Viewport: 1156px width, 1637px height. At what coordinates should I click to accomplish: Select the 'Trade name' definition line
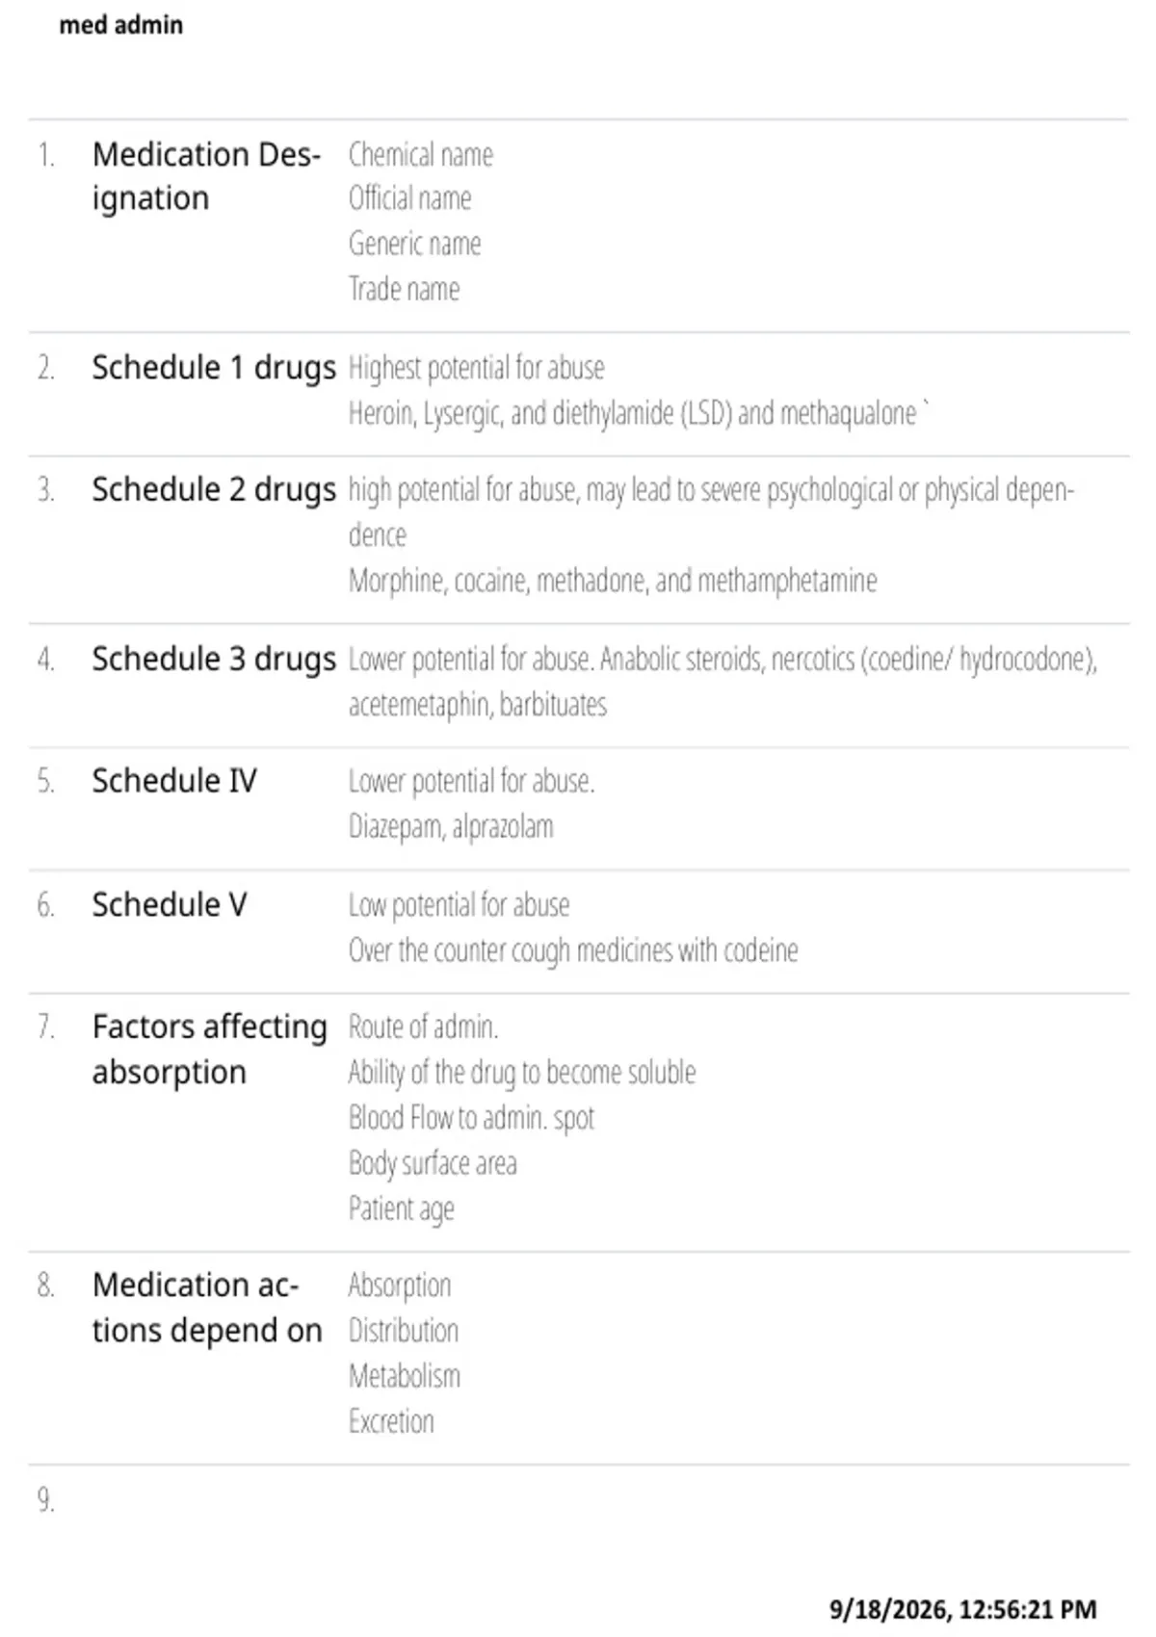[x=404, y=289]
